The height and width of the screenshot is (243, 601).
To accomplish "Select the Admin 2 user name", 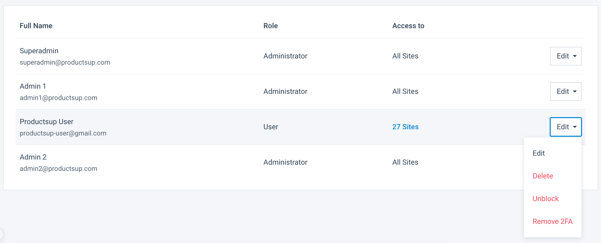I will pos(33,157).
